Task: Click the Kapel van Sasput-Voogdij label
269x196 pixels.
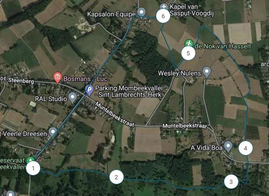Action: point(192,10)
